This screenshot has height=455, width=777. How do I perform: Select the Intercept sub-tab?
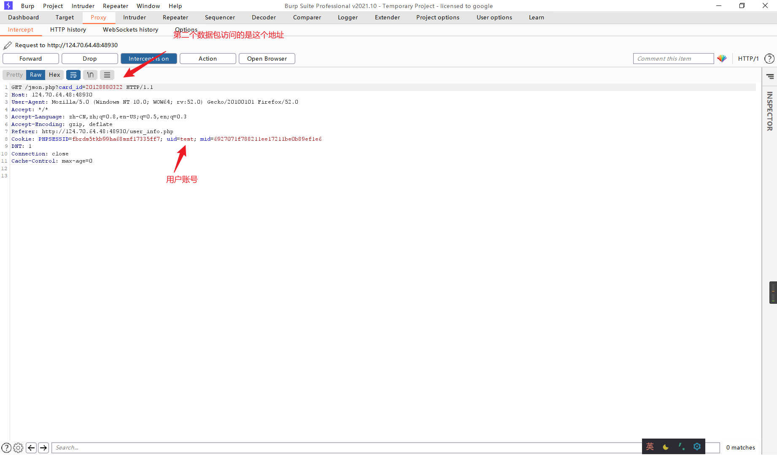point(21,29)
